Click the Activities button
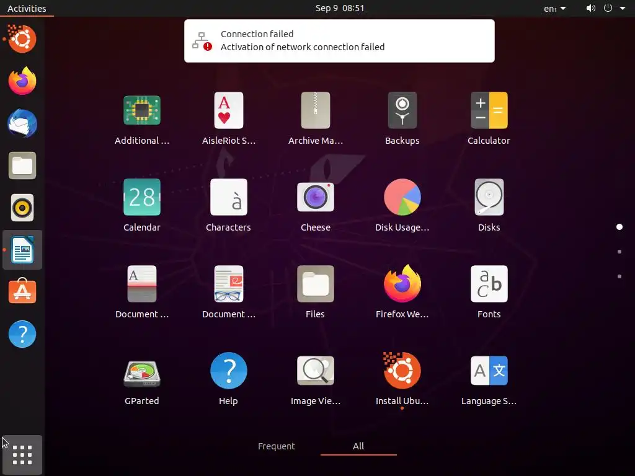Viewport: 635px width, 476px height. tap(27, 8)
